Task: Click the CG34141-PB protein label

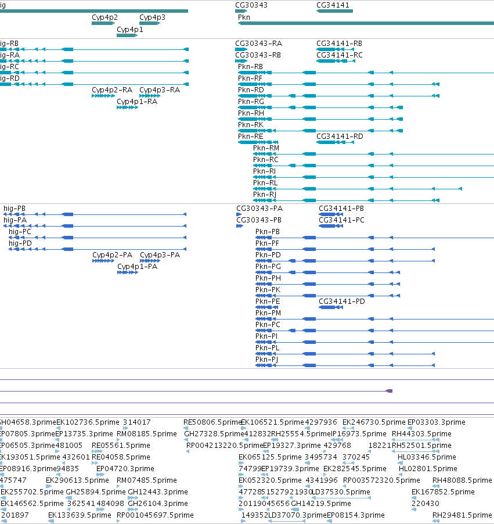Action: [341, 209]
